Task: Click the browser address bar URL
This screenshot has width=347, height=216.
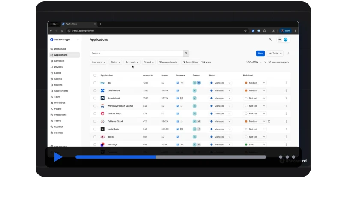Action: (x=83, y=31)
